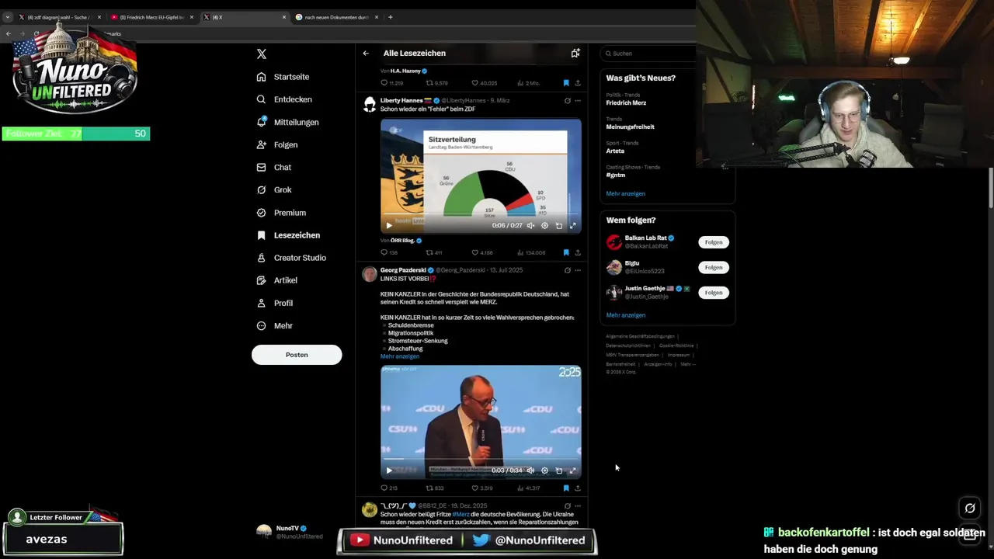
Task: Open Georg Pazderski post options menu
Action: 578,270
